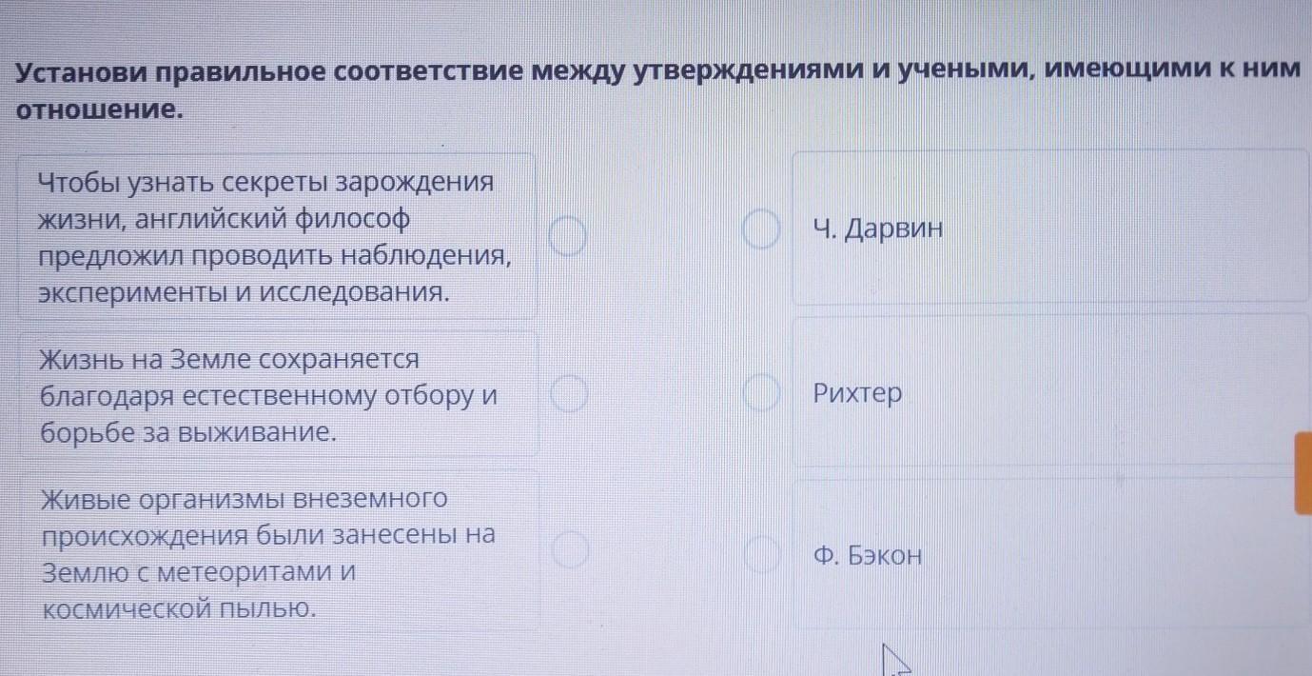This screenshot has width=1312, height=676.
Task: Select connector circle beside the English philosopher statement
Action: [x=569, y=235]
